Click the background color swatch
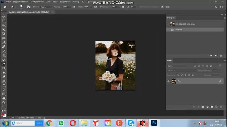Screen dimensions: 227x127 coord(5,116)
